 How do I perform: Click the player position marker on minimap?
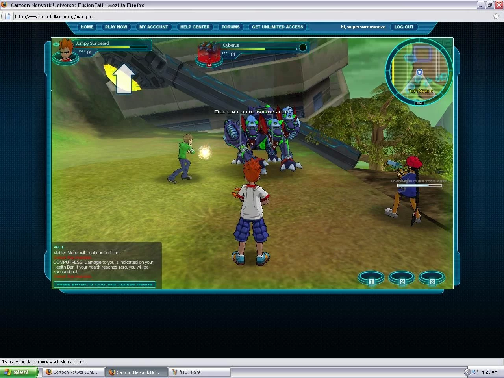click(x=419, y=72)
